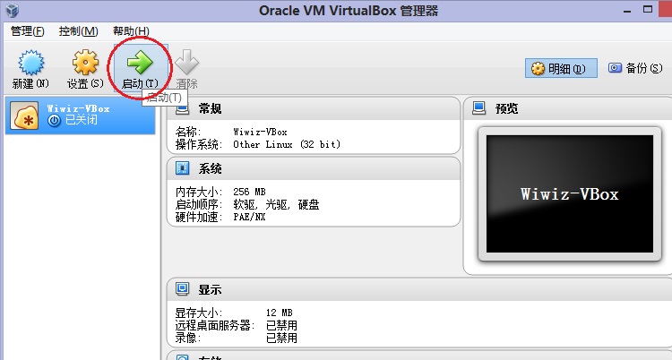The height and width of the screenshot is (360, 672).
Task: Click 录像 value 已禁用
Action: click(281, 339)
